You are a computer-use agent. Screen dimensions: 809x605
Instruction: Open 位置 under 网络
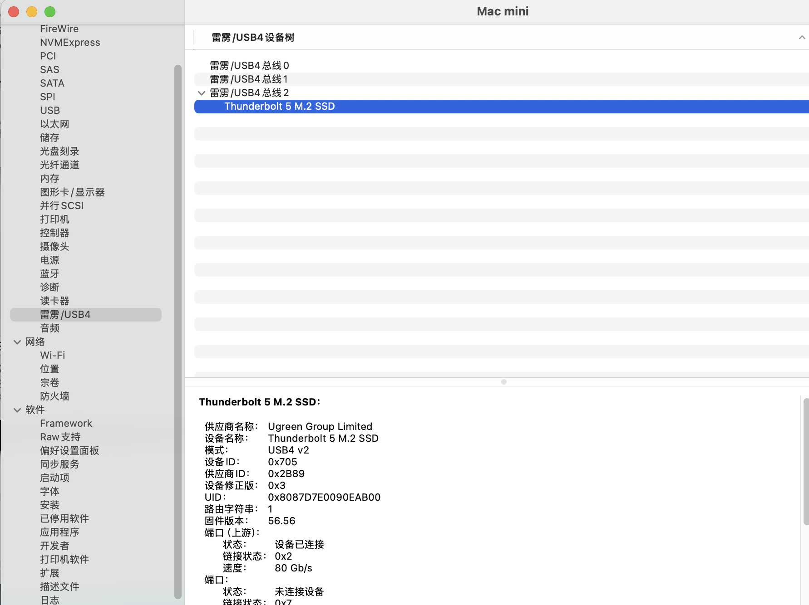pyautogui.click(x=49, y=369)
